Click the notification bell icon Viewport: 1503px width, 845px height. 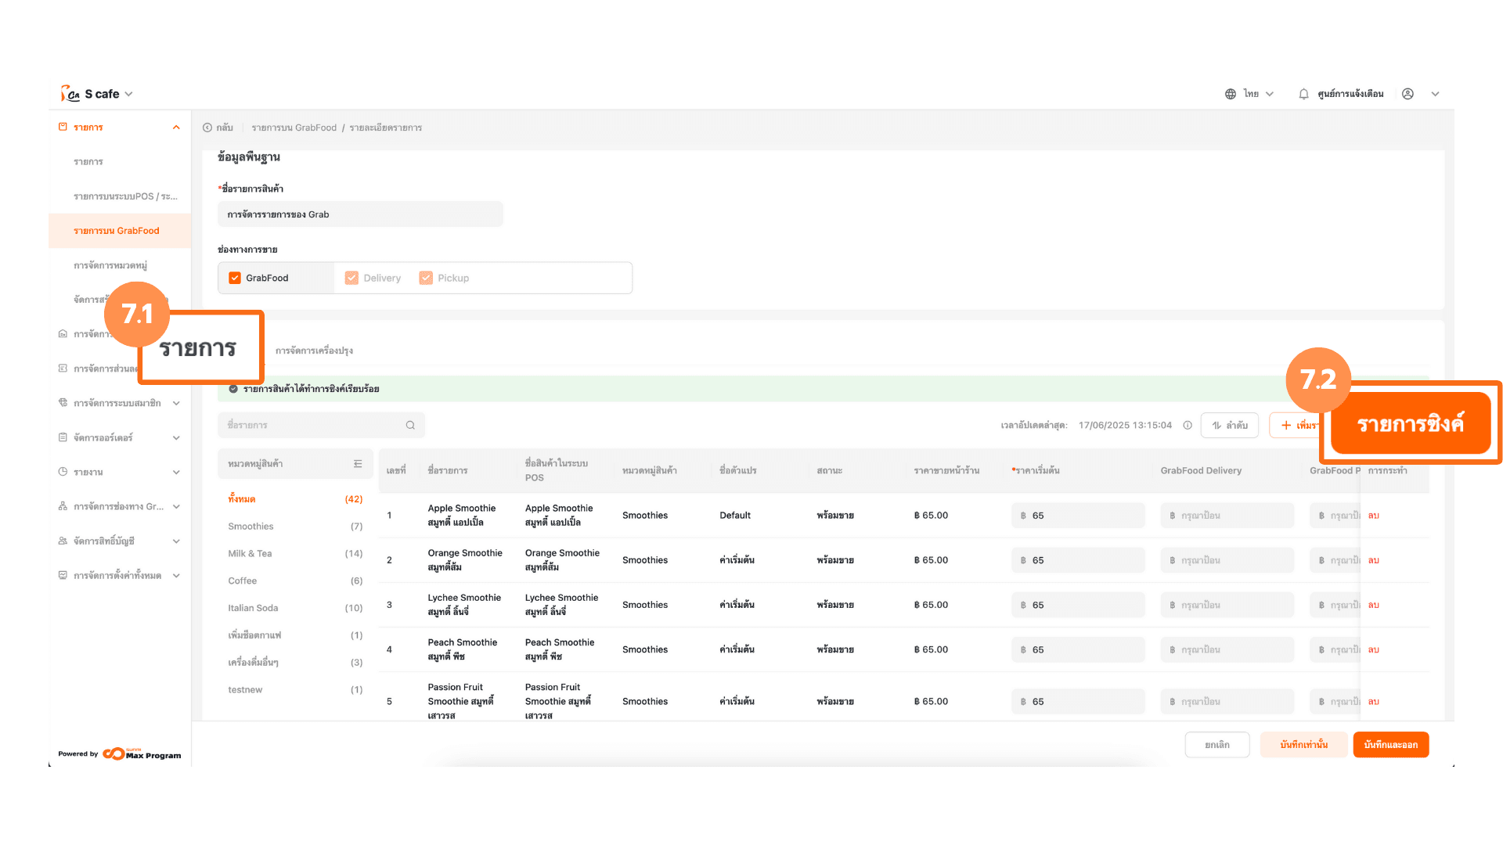[1303, 94]
